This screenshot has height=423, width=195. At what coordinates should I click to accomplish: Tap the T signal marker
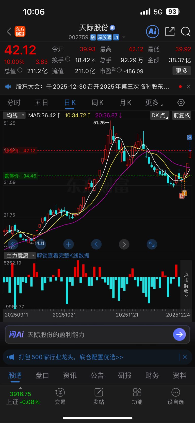[x=185, y=193]
